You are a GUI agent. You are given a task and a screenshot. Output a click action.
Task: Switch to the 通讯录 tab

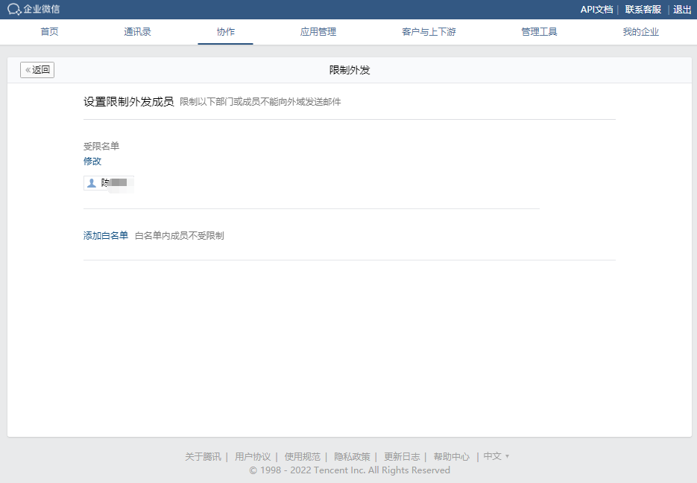pyautogui.click(x=137, y=32)
